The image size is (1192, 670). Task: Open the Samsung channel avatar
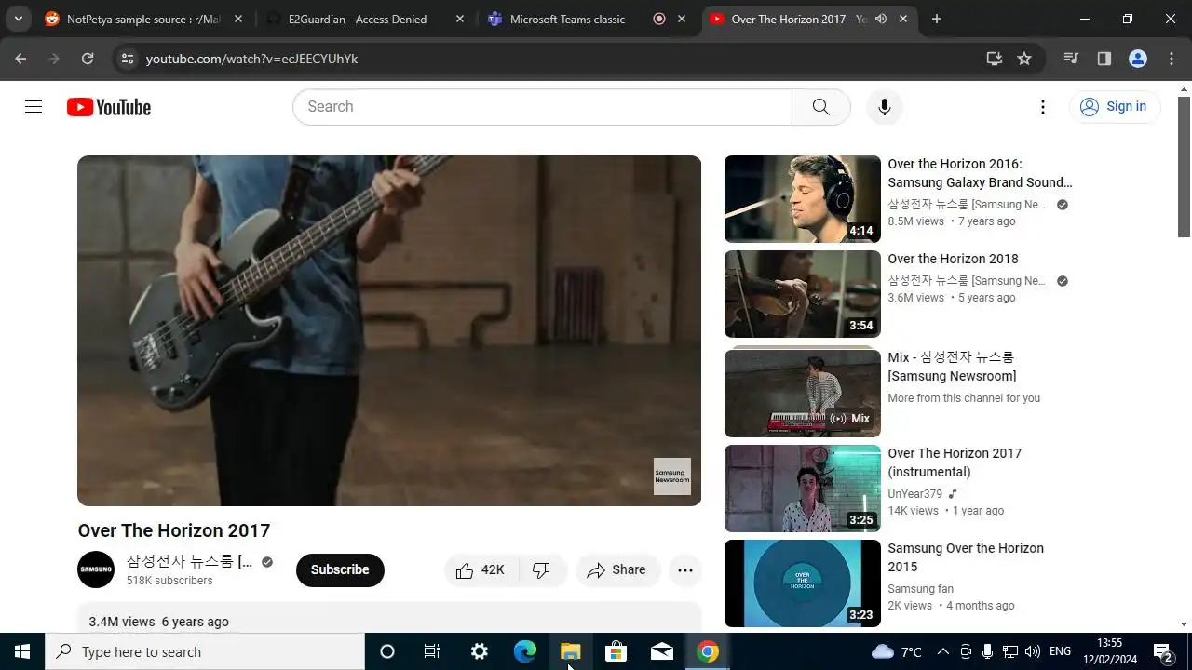click(x=96, y=569)
